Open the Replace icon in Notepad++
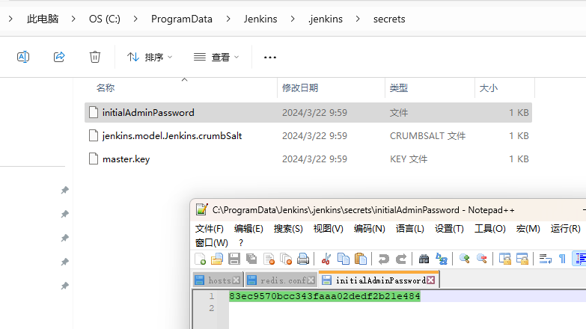This screenshot has height=329, width=586. (442, 259)
